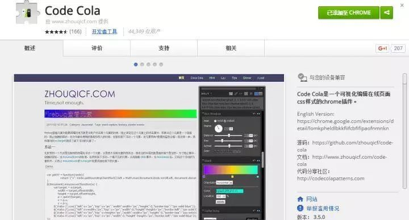The width and height of the screenshot is (409, 220).
Task: Click the green 已添加至 CHROME button
Action: click(349, 12)
